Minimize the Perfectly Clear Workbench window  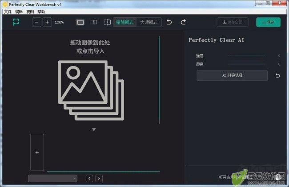(260, 3)
